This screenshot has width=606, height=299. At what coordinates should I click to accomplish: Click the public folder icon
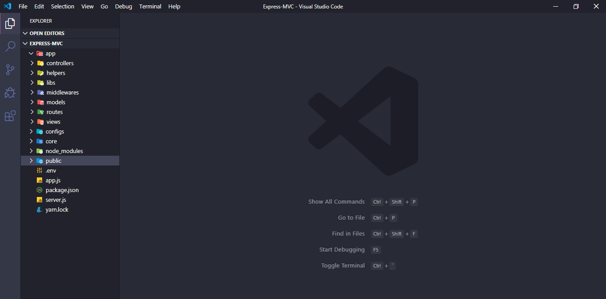point(39,161)
